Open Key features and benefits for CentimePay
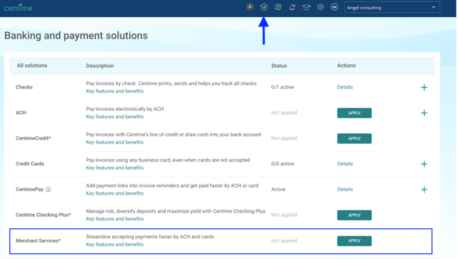The width and height of the screenshot is (458, 259). click(115, 193)
